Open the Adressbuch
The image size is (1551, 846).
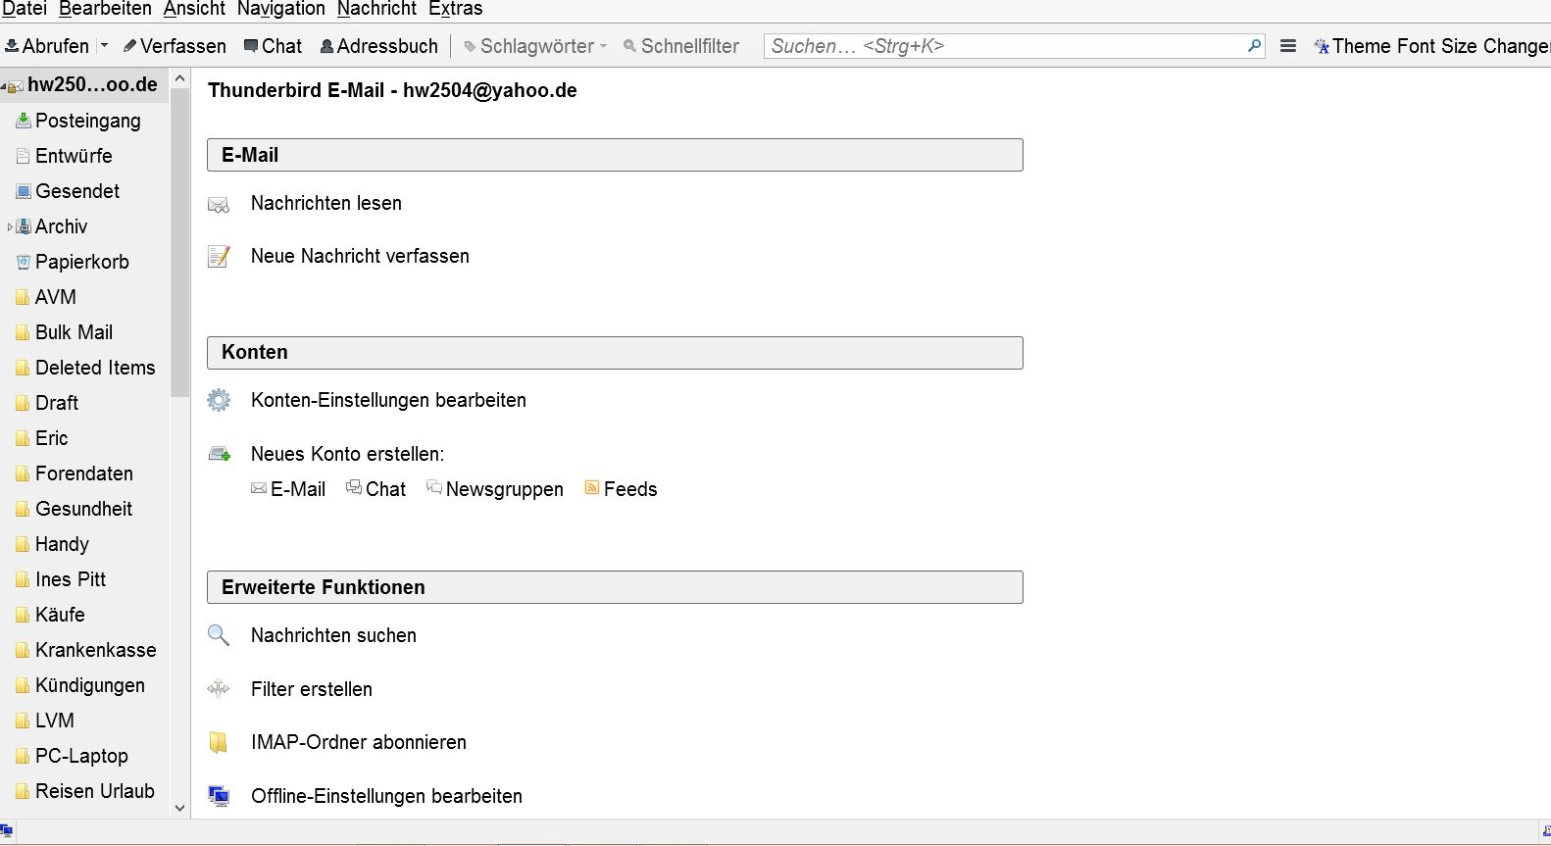[x=379, y=46]
